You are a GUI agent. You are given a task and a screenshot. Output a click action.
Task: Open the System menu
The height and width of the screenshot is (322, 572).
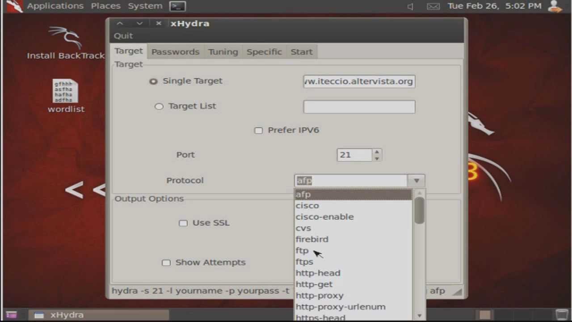pos(145,6)
